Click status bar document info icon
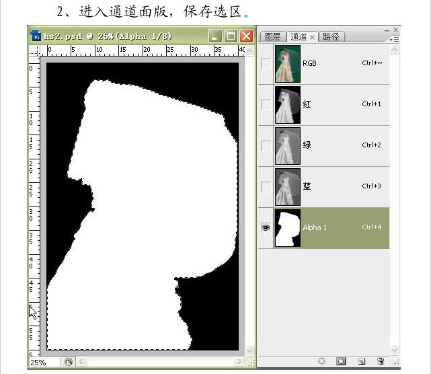This screenshot has width=431, height=374. click(x=69, y=362)
